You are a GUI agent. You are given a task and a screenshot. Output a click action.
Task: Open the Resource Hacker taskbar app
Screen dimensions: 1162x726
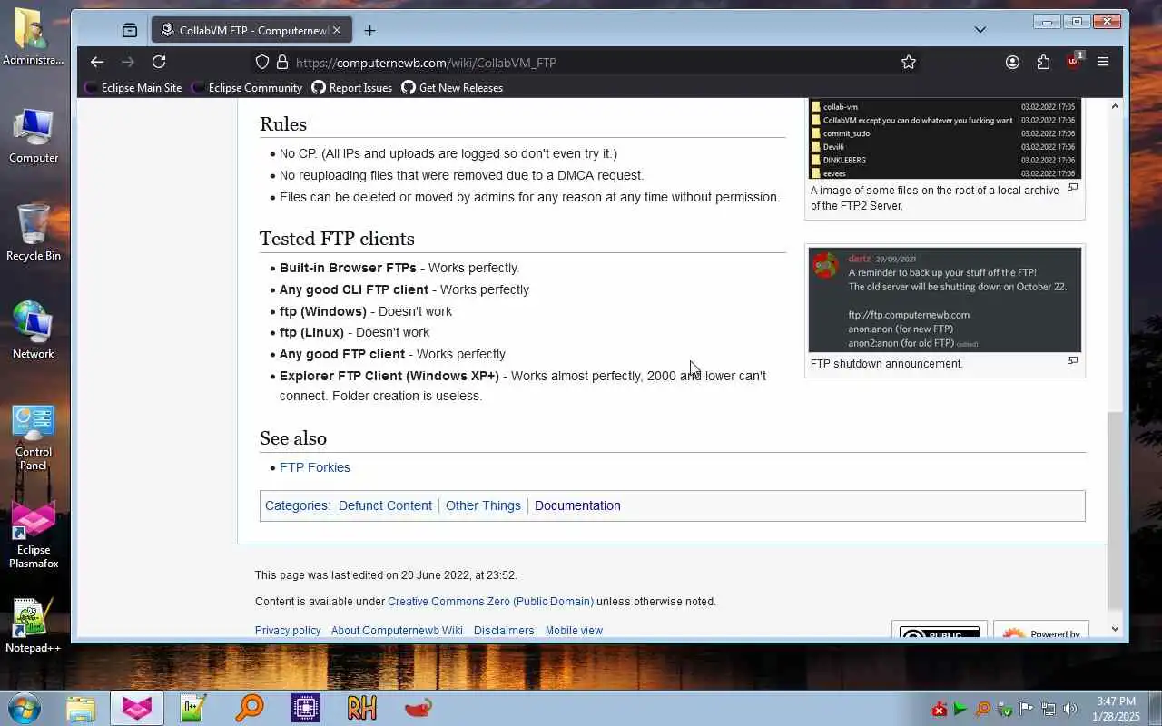[x=362, y=708]
